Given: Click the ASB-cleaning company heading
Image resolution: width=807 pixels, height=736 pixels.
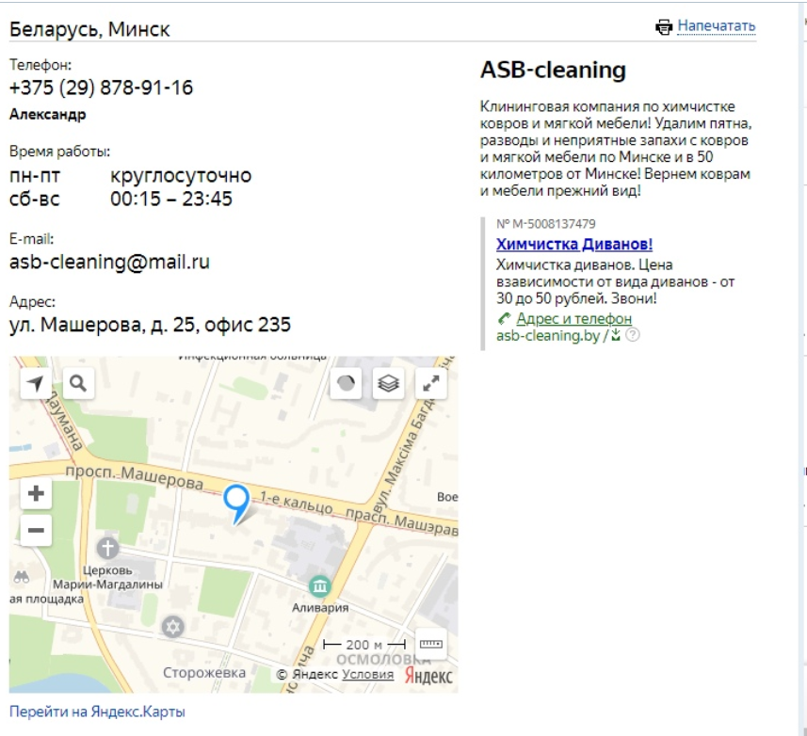Looking at the screenshot, I should (554, 70).
